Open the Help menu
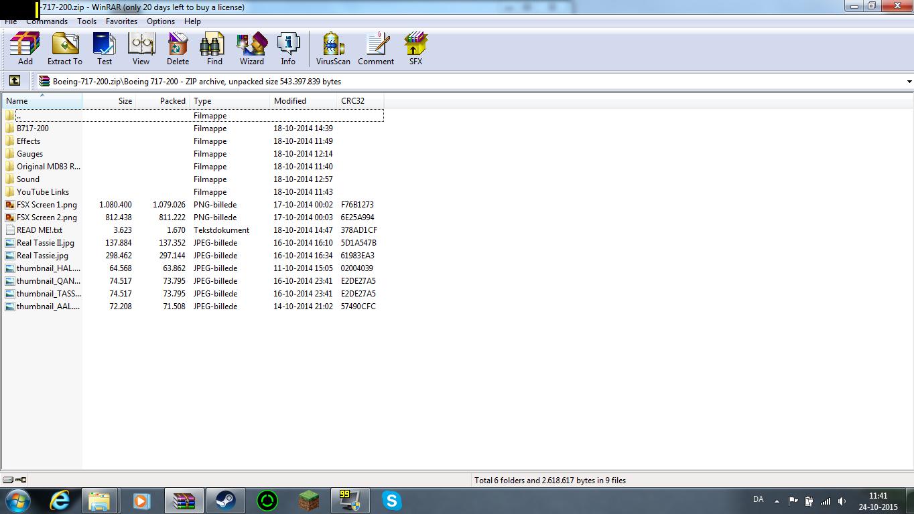 [192, 21]
